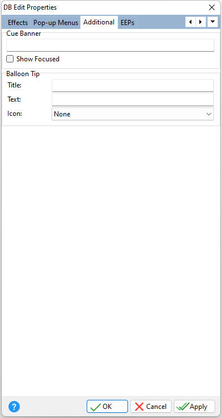222x418 pixels.
Task: Open the tab list dropdown arrow
Action: tap(212, 22)
